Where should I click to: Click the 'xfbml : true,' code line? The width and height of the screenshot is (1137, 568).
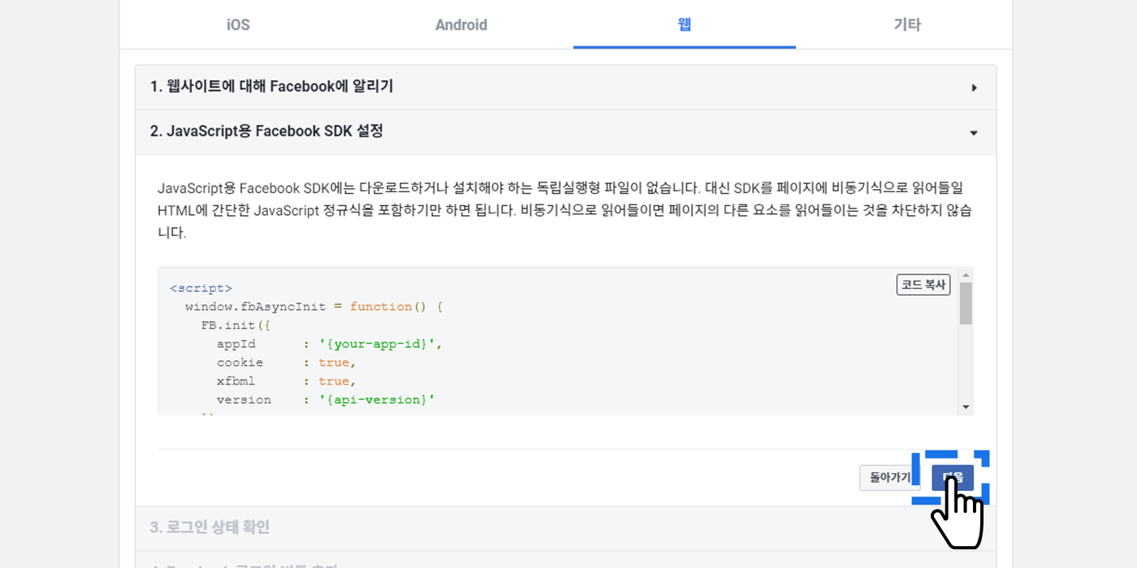click(x=287, y=381)
